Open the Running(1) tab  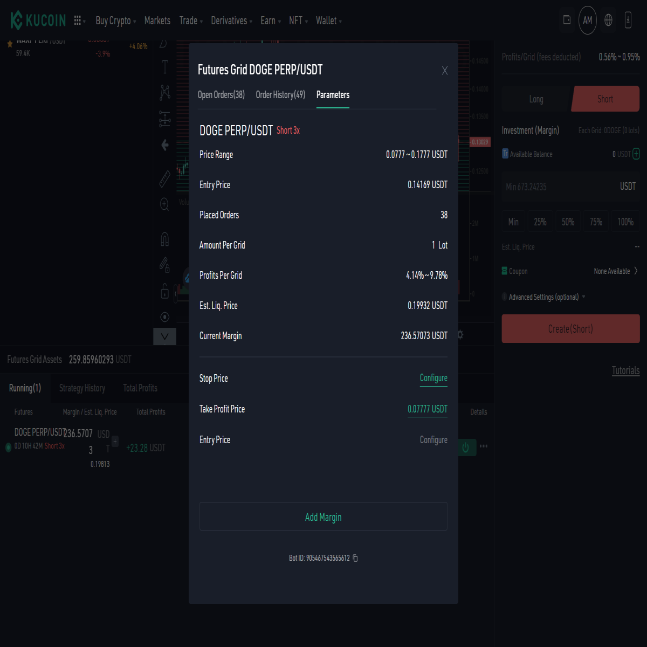(25, 388)
